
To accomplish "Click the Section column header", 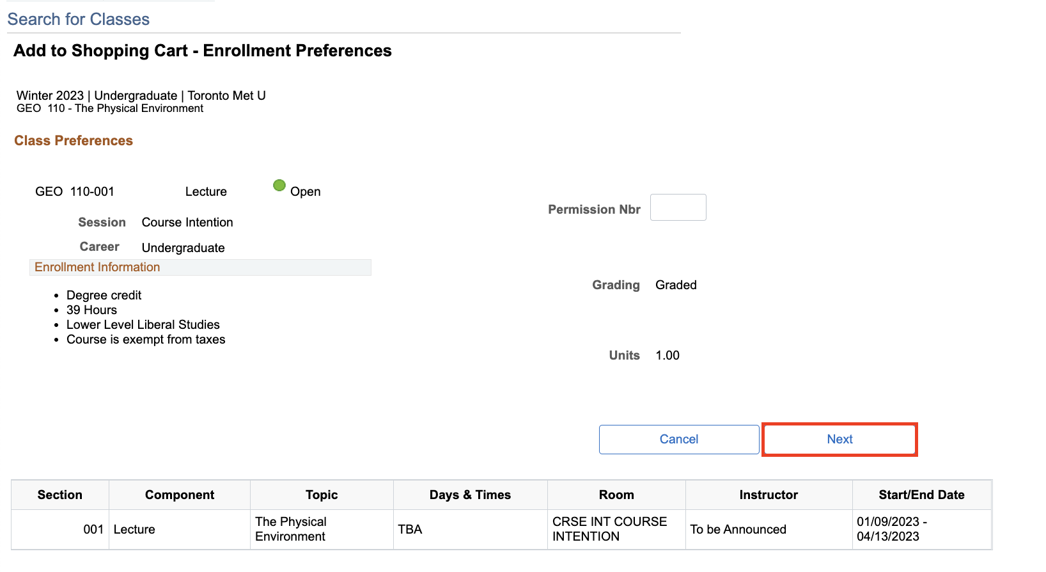I will (60, 495).
